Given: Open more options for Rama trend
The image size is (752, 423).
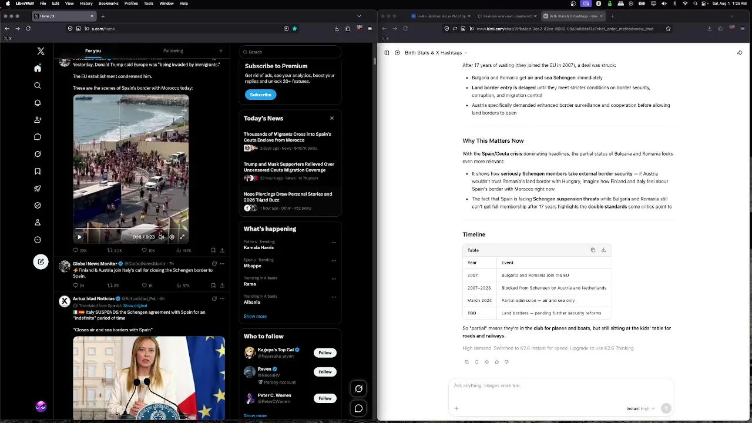Looking at the screenshot, I should 334,279.
